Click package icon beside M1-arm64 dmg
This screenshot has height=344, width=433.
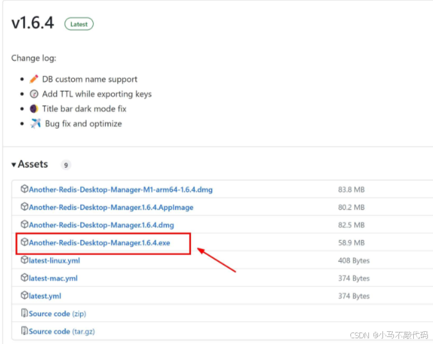click(24, 189)
